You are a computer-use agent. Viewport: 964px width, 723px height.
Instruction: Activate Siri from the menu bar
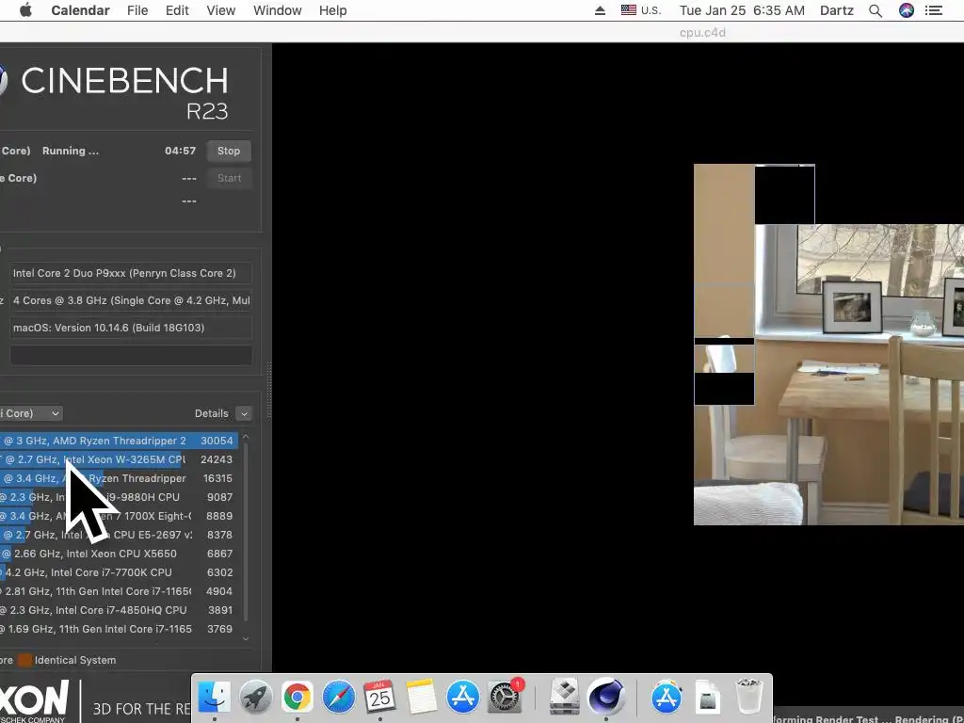coord(907,10)
